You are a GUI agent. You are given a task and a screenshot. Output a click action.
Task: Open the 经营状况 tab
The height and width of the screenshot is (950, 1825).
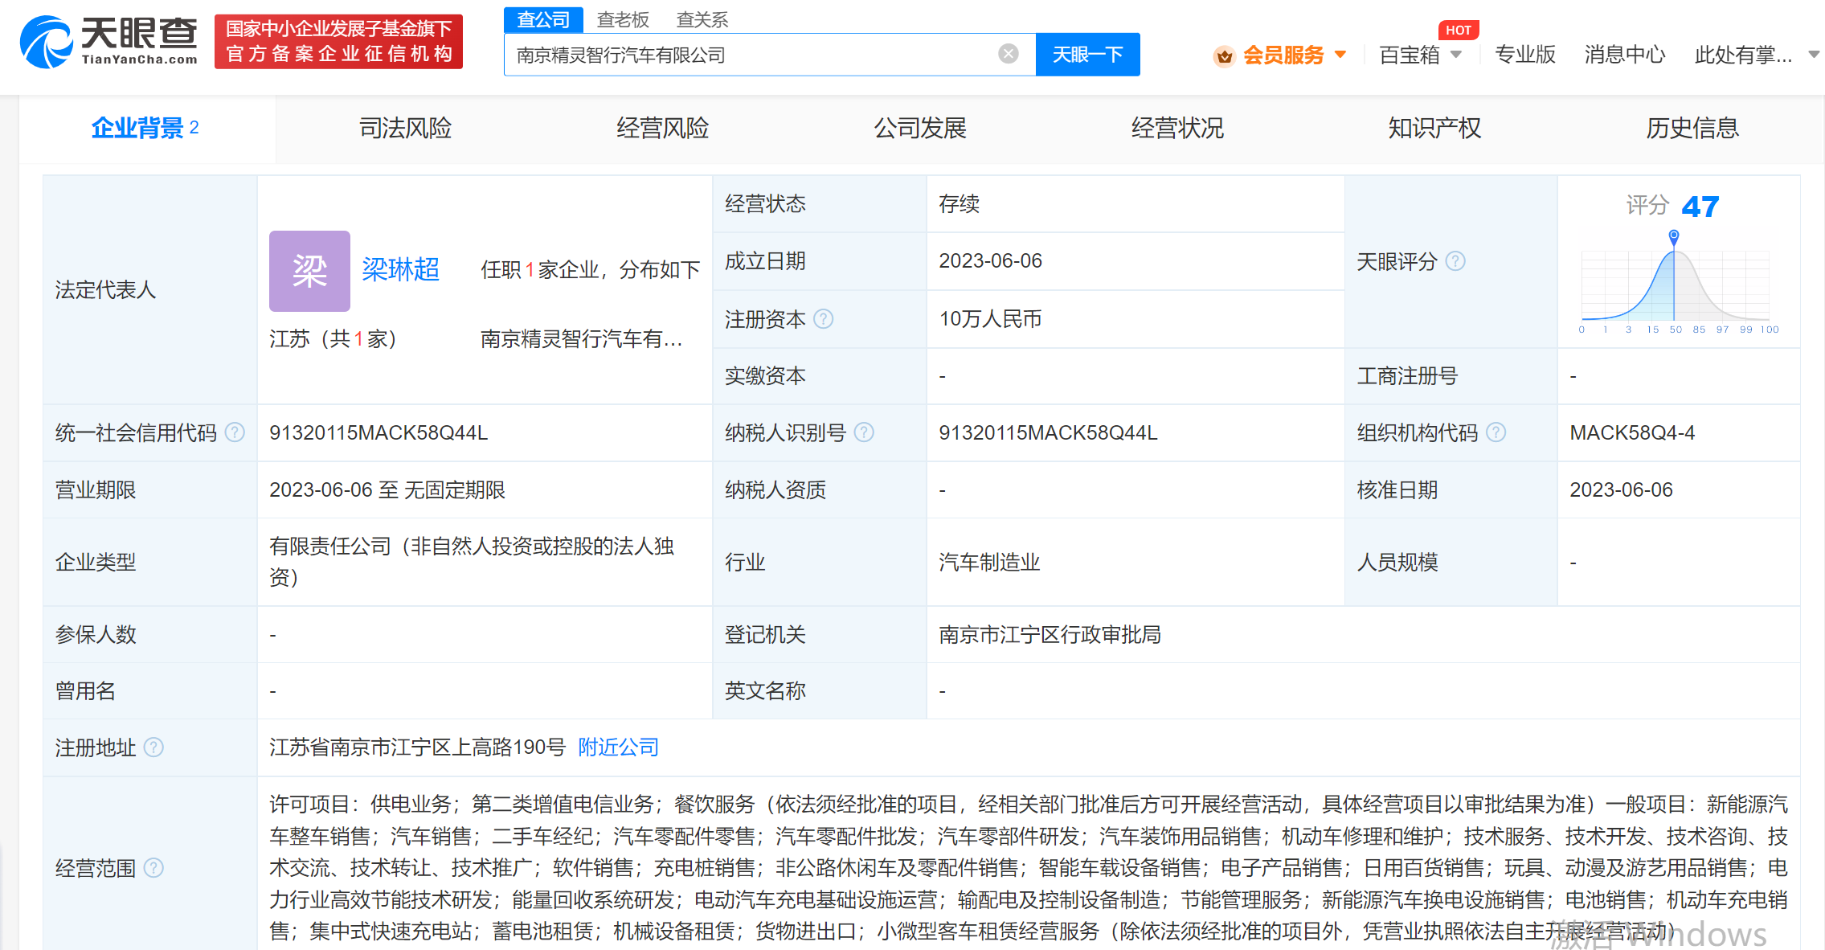click(1177, 128)
